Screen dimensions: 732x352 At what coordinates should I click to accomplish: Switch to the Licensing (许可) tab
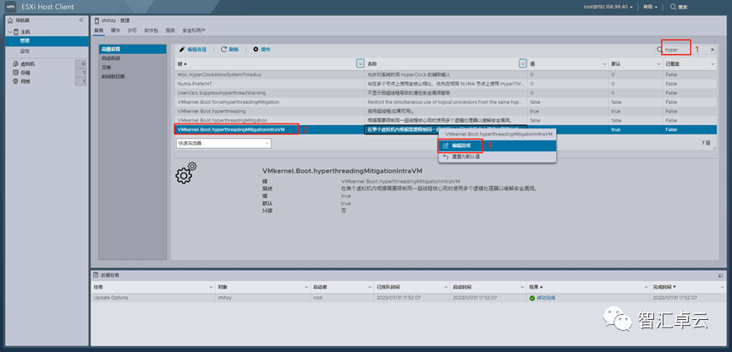[x=132, y=30]
